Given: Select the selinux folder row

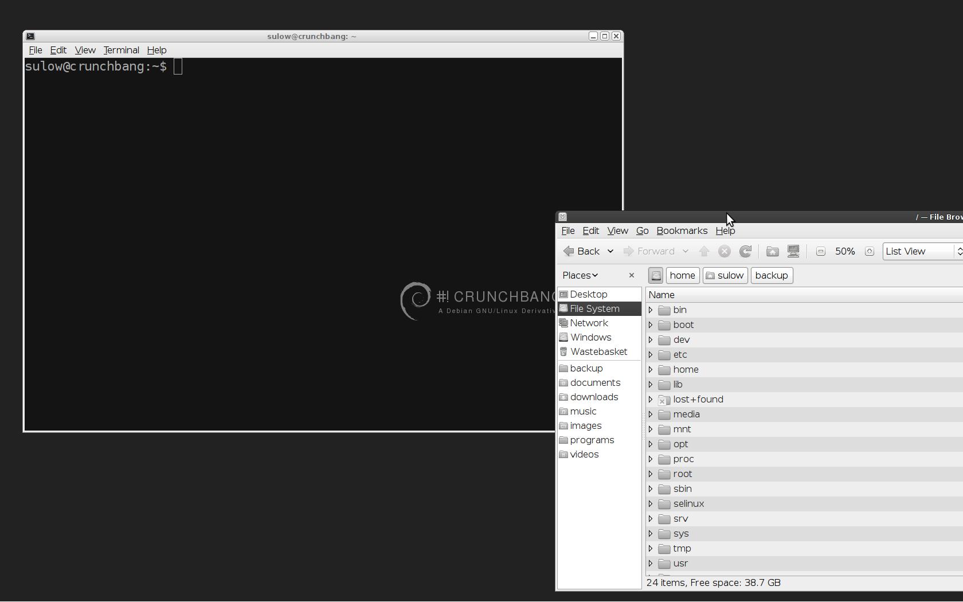Looking at the screenshot, I should 804,503.
